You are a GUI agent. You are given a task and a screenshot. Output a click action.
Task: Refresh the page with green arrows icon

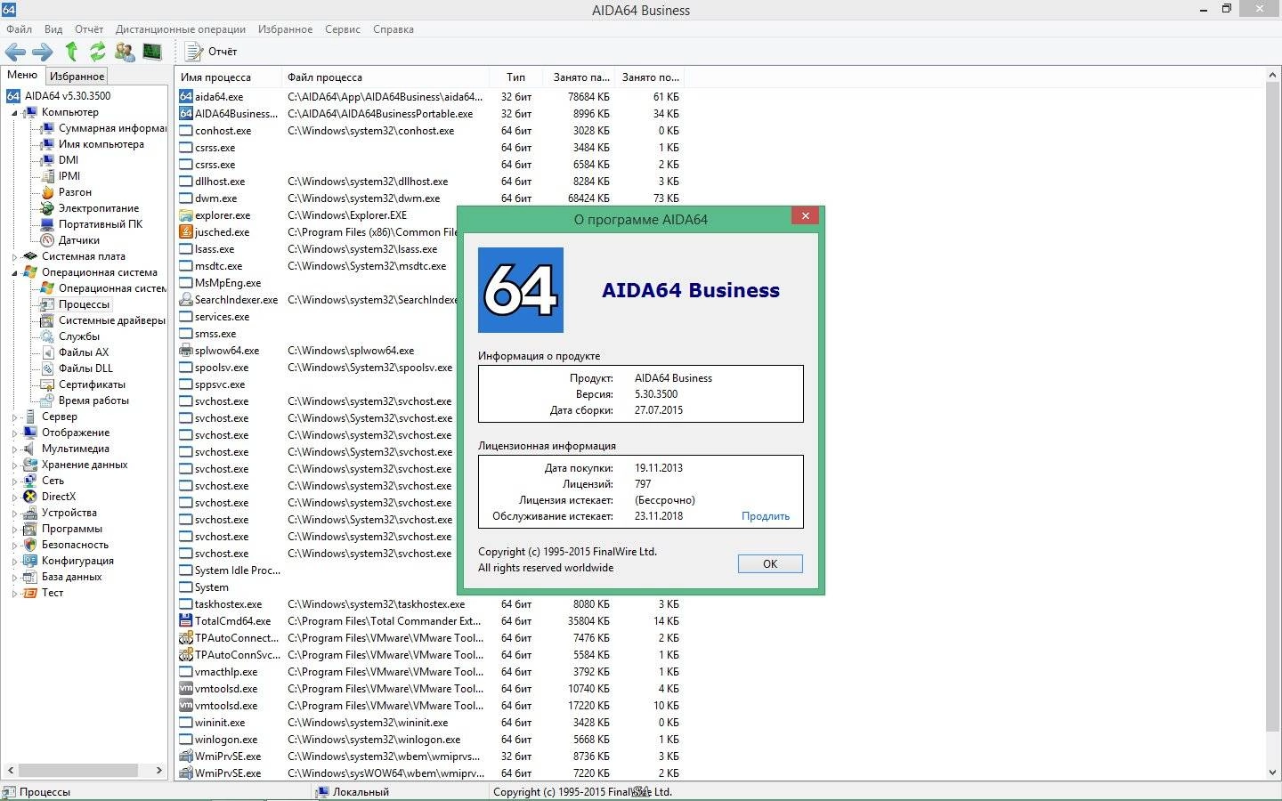point(98,52)
